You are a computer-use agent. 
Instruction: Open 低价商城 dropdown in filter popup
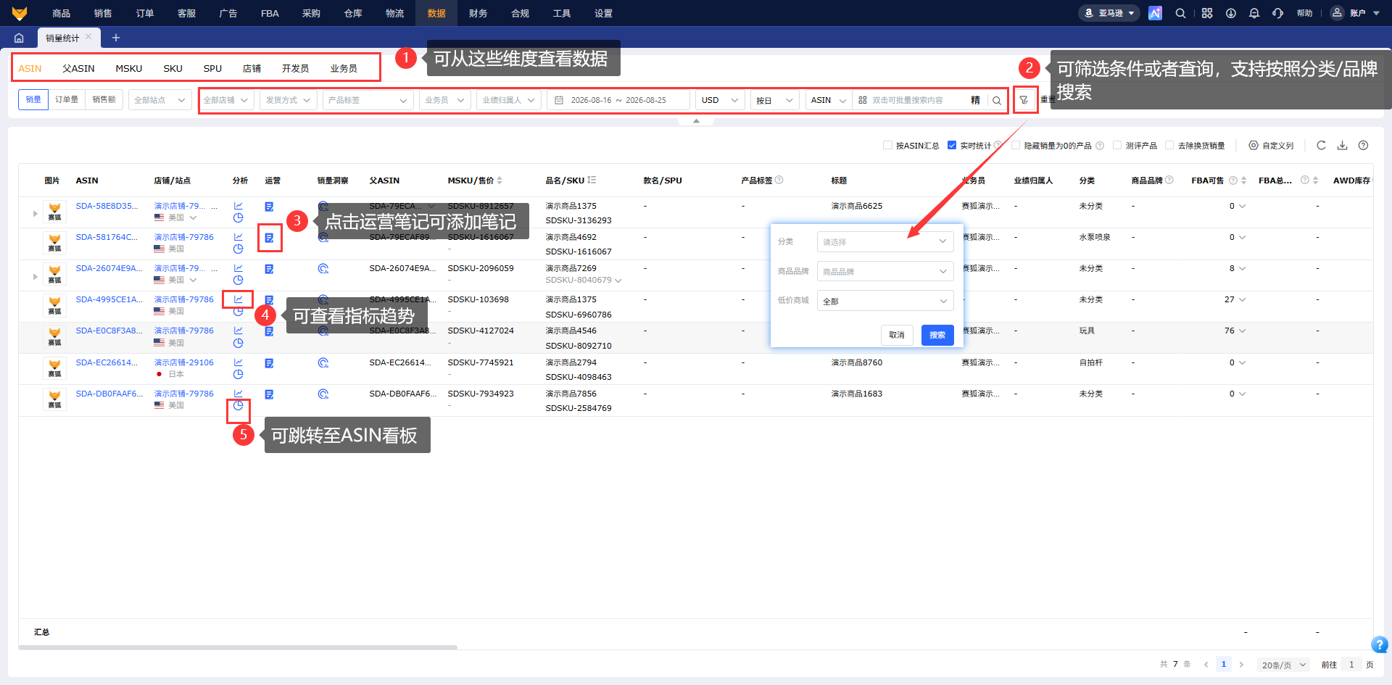(x=885, y=301)
